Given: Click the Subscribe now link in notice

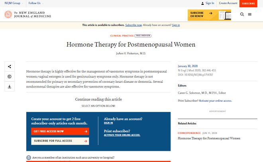Looking at the screenshot, I should point(133,25).
